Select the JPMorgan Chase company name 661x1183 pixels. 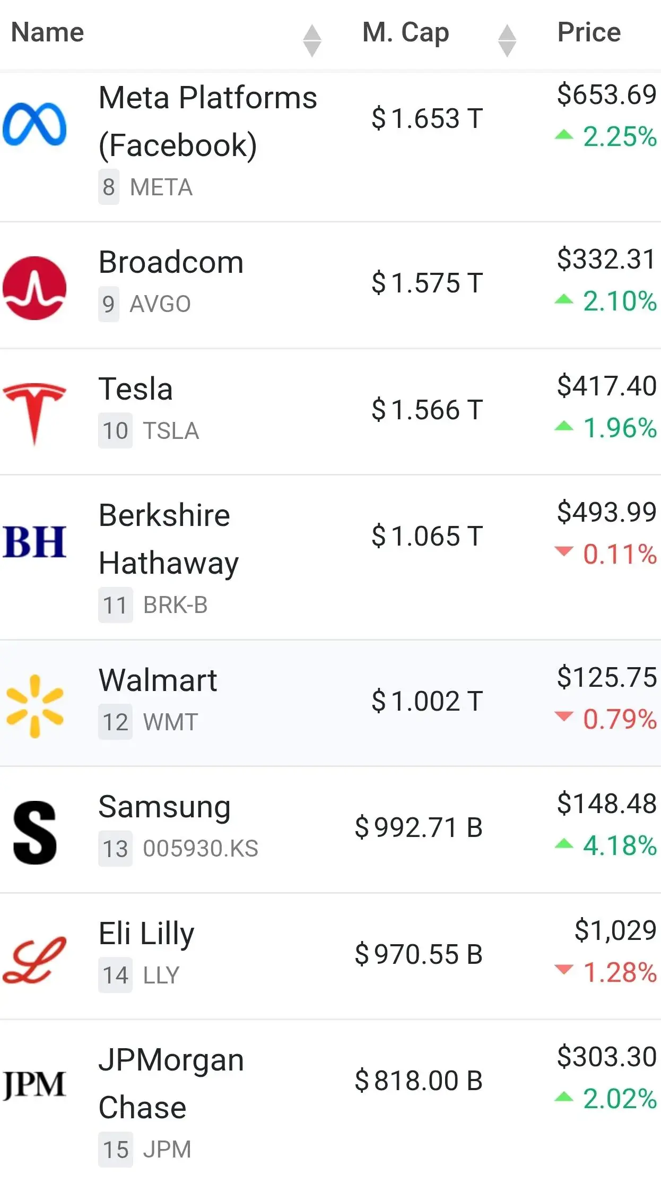tap(171, 1083)
